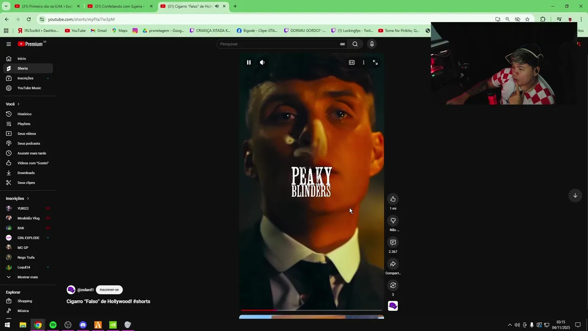Screen dimensions: 588x331
Task: Toggle closed captions on the Short
Action: (351, 63)
